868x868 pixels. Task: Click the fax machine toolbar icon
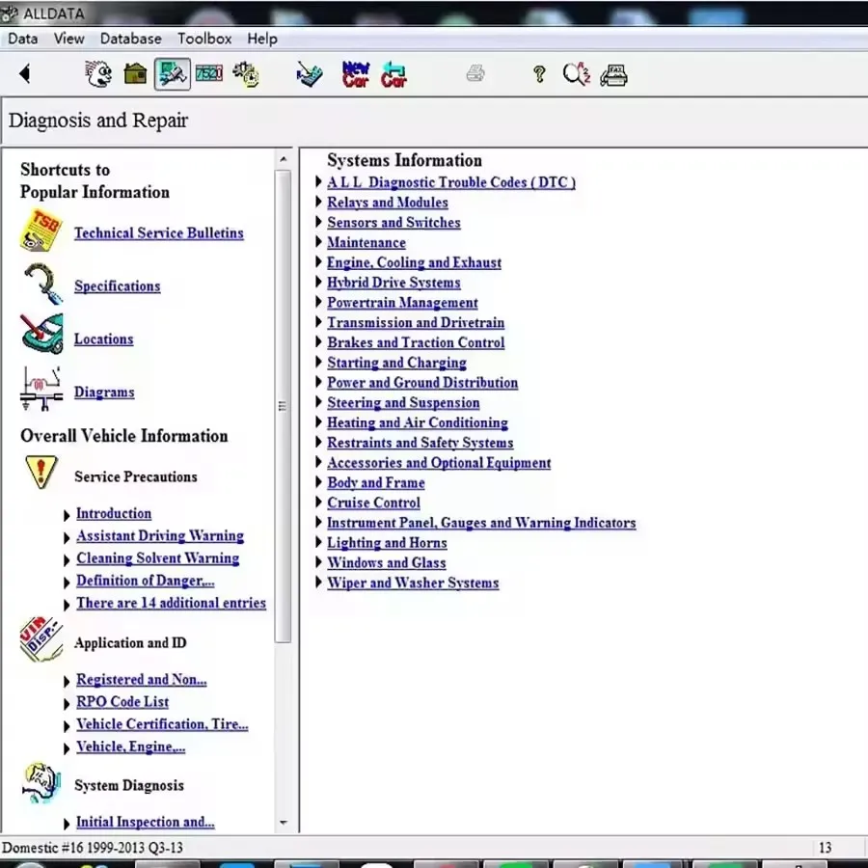pyautogui.click(x=614, y=74)
